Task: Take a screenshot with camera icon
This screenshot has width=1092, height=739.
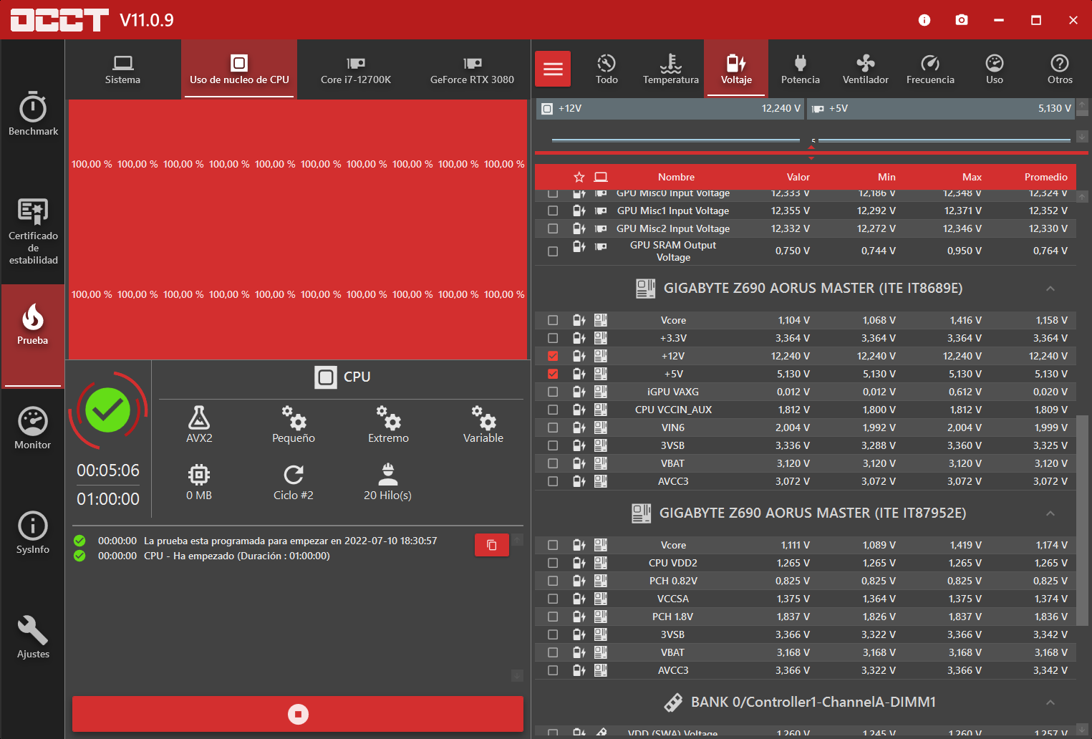Action: 962,20
